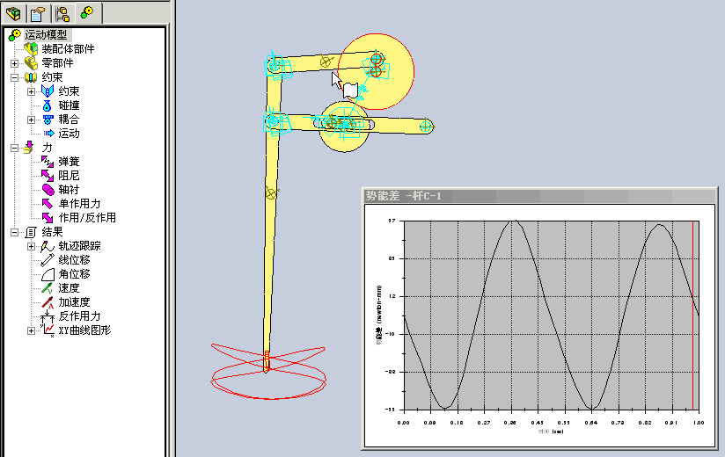Select the 运动模型 label
Image resolution: width=725 pixels, height=457 pixels.
(x=47, y=35)
